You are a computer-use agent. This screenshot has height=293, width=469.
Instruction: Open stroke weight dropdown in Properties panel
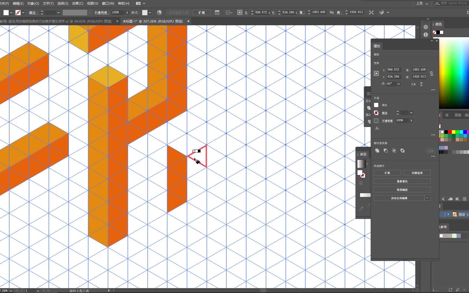pos(411,113)
